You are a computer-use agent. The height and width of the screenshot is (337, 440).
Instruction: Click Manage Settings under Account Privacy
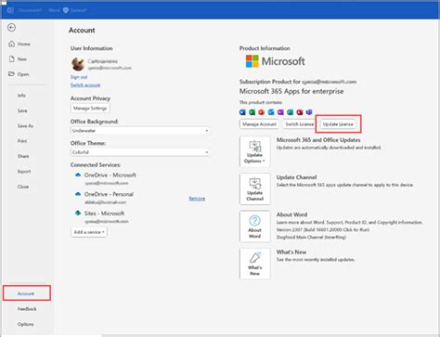click(x=90, y=108)
